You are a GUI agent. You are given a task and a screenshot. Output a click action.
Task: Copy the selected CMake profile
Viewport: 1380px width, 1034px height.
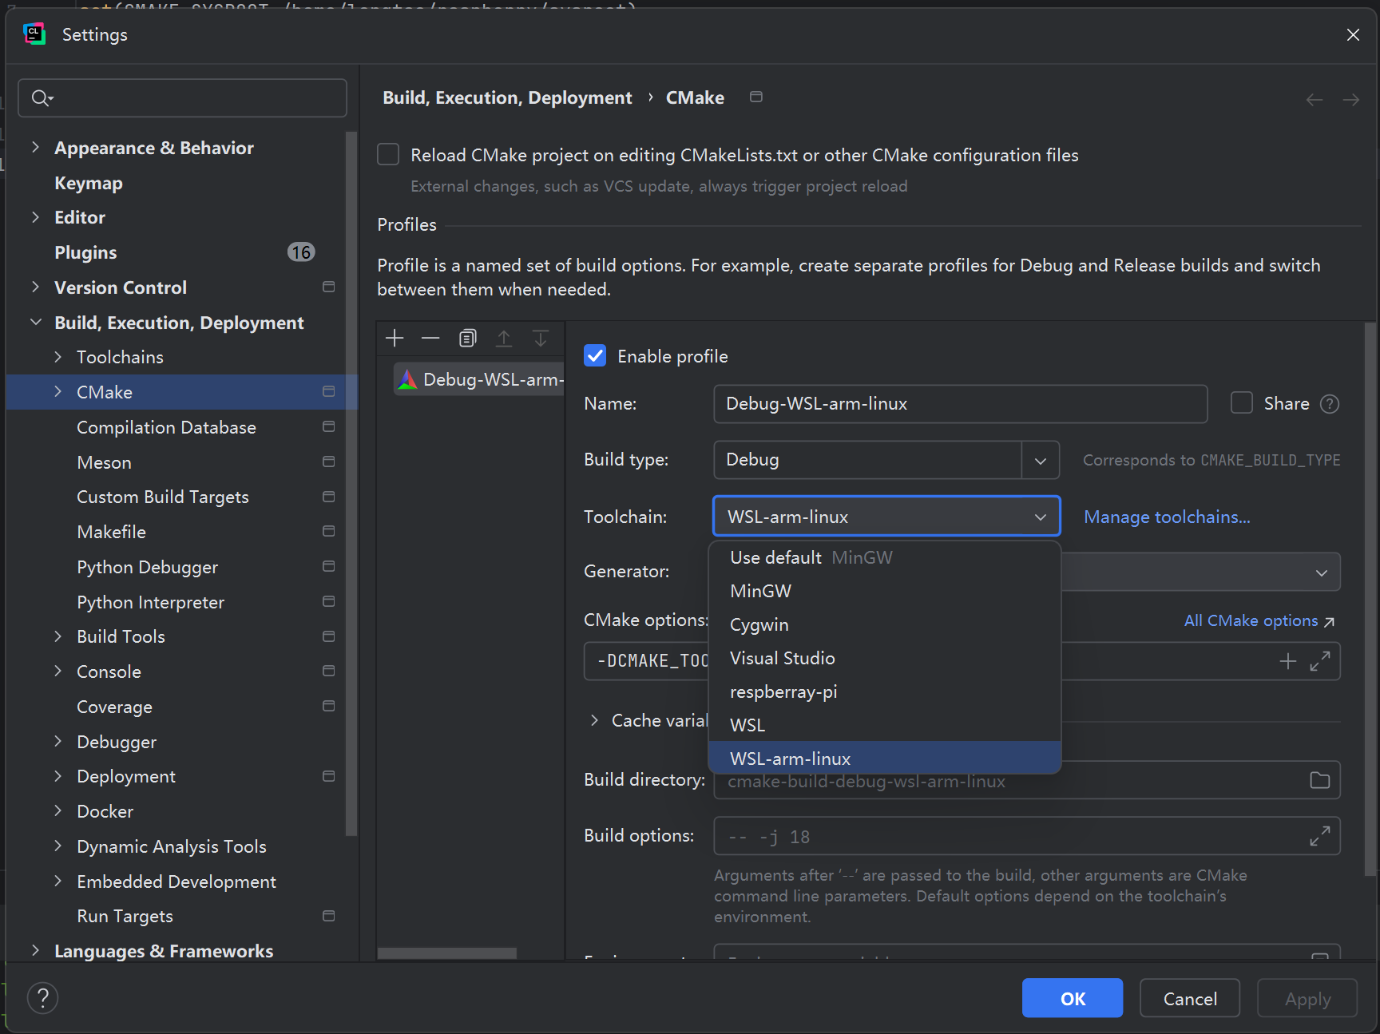(x=467, y=339)
